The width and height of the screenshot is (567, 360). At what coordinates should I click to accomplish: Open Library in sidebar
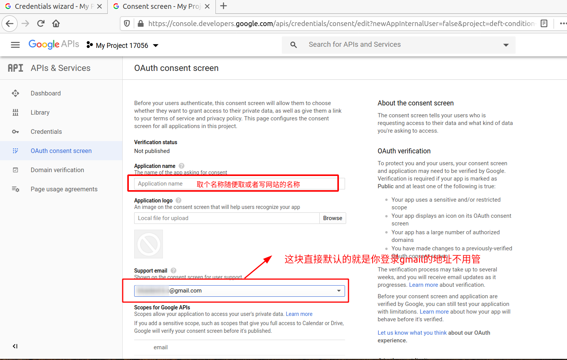click(40, 112)
